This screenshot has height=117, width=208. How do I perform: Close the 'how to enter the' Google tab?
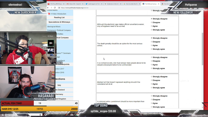pos(139,4)
